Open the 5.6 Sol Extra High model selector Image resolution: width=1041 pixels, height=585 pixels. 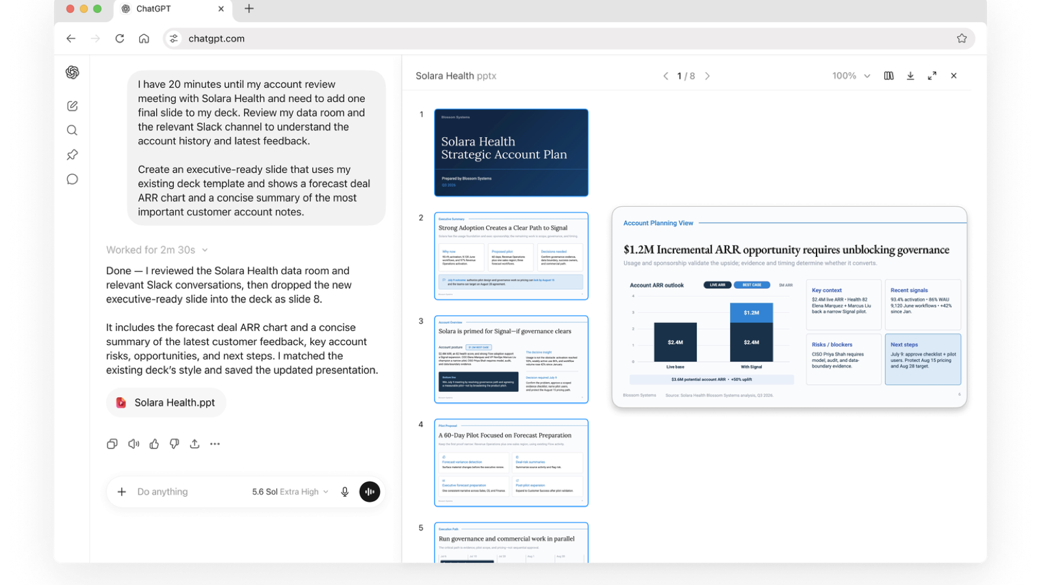coord(290,491)
